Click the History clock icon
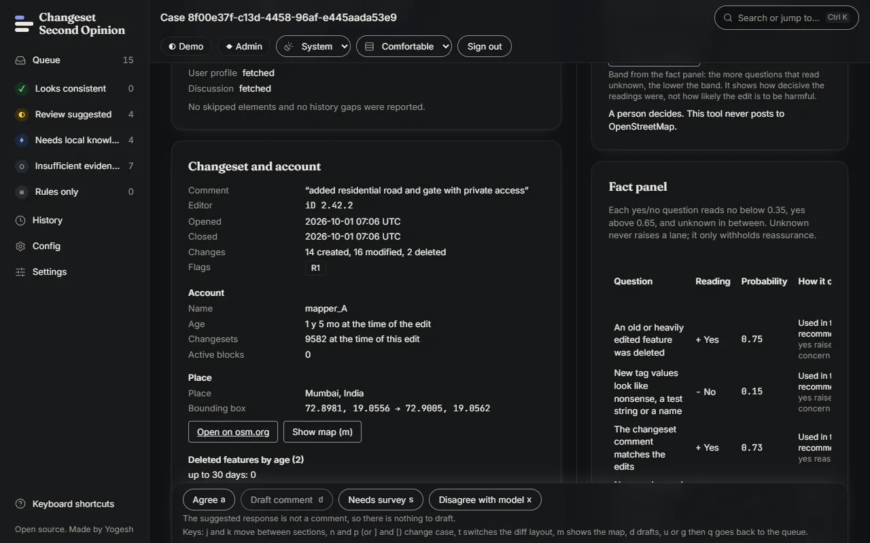This screenshot has width=870, height=543. point(20,221)
